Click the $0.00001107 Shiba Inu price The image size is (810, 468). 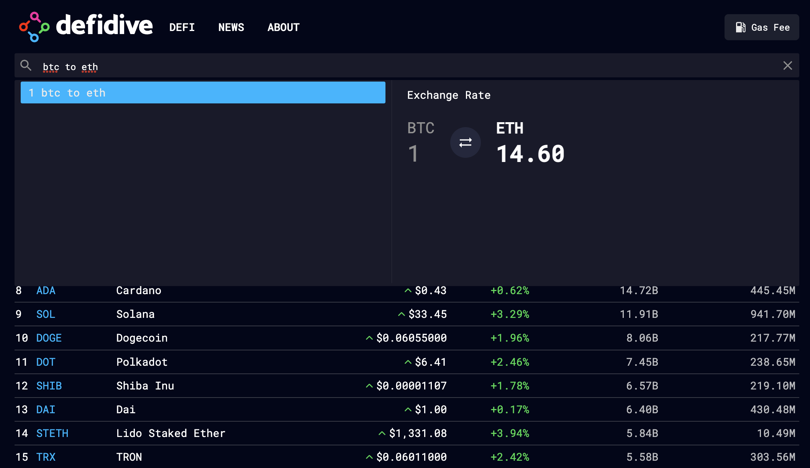point(412,386)
